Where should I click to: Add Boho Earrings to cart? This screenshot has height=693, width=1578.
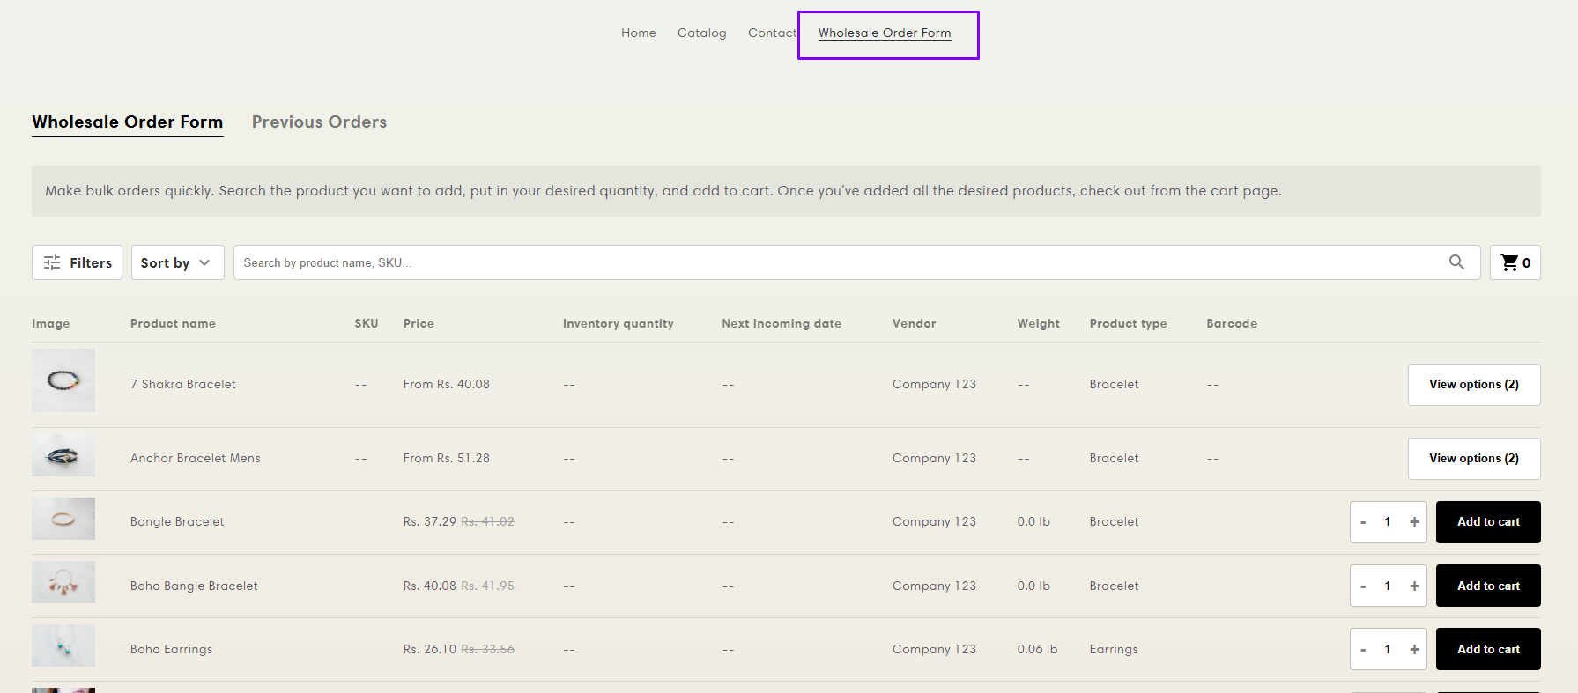pyautogui.click(x=1488, y=649)
